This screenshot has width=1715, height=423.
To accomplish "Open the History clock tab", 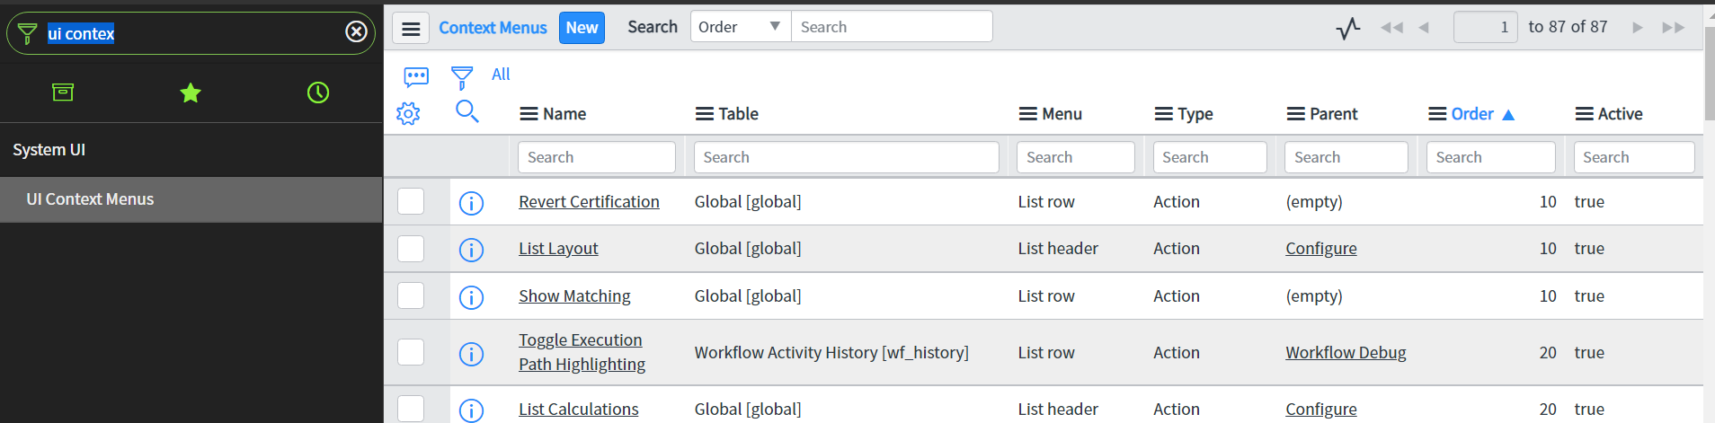I will [318, 93].
